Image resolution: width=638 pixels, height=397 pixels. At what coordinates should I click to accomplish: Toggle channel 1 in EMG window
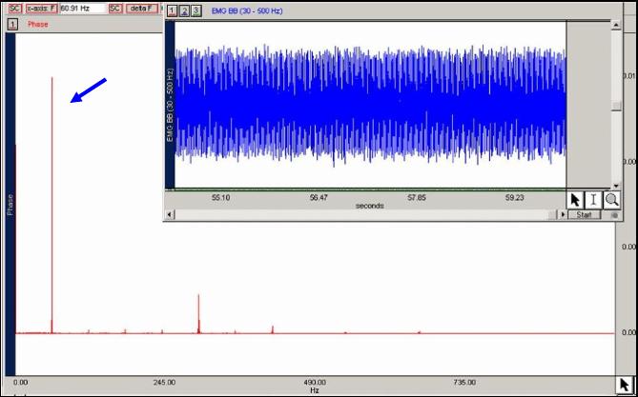172,10
